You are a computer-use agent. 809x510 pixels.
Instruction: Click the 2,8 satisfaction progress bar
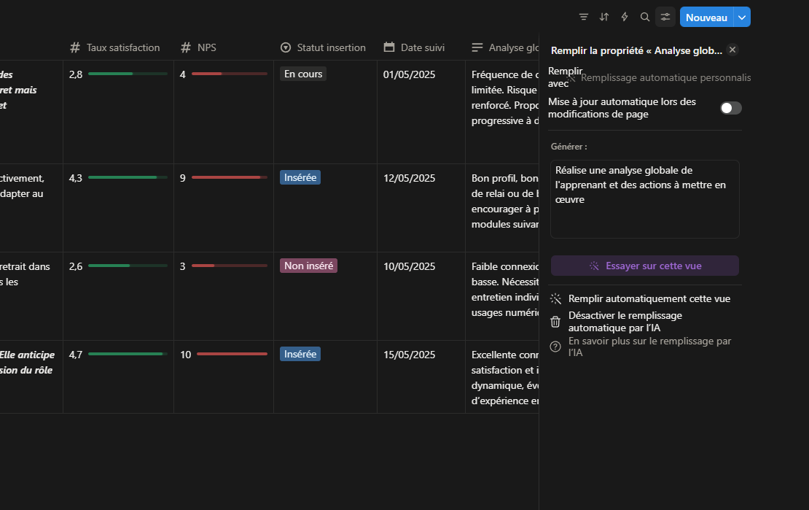coord(128,74)
